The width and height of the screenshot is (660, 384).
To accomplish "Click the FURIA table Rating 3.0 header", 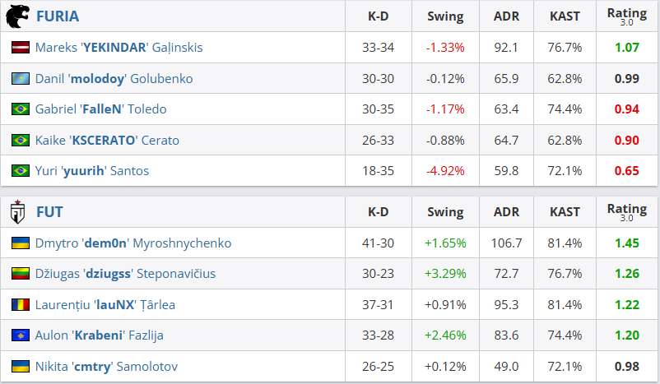I will click(x=627, y=16).
